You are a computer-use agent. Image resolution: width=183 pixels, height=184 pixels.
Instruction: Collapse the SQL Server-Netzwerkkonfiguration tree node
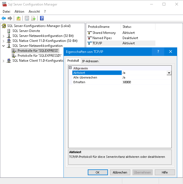point(3,46)
